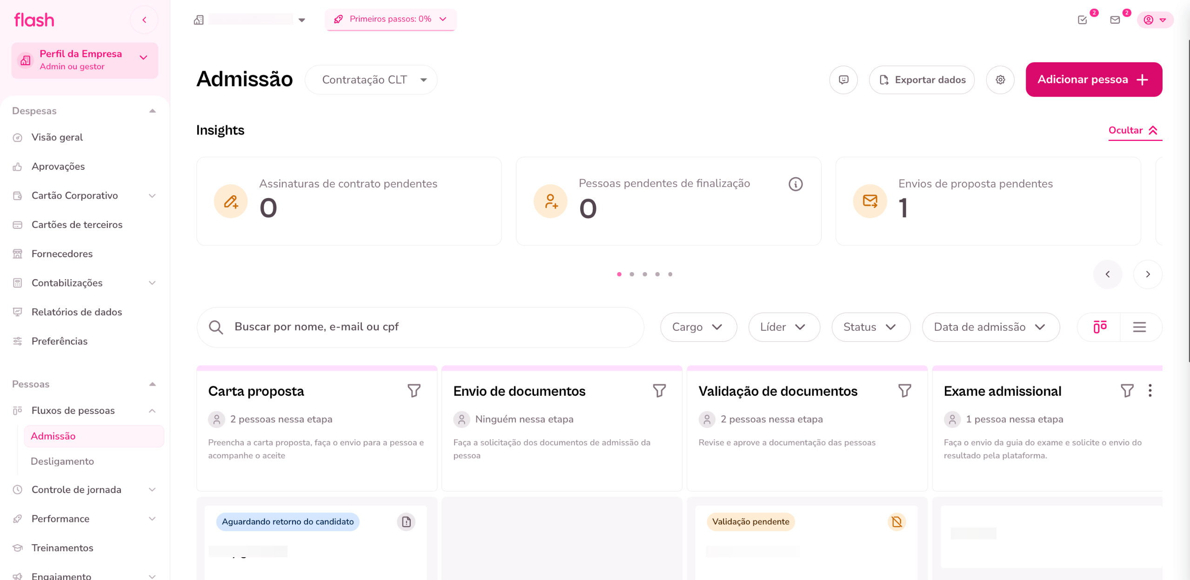The width and height of the screenshot is (1190, 580).
Task: Click the feedback chat bubble icon button
Action: point(843,80)
